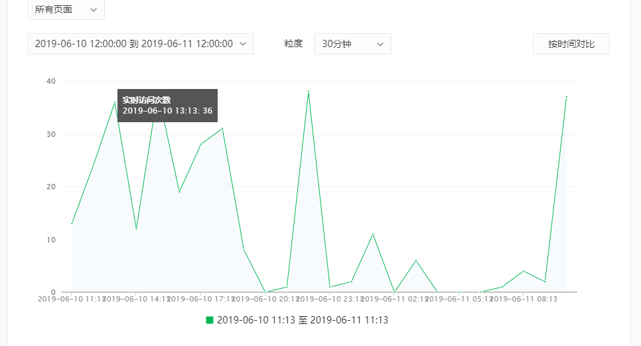The image size is (641, 346).
Task: Click the first data point valued 13
Action: click(x=72, y=223)
